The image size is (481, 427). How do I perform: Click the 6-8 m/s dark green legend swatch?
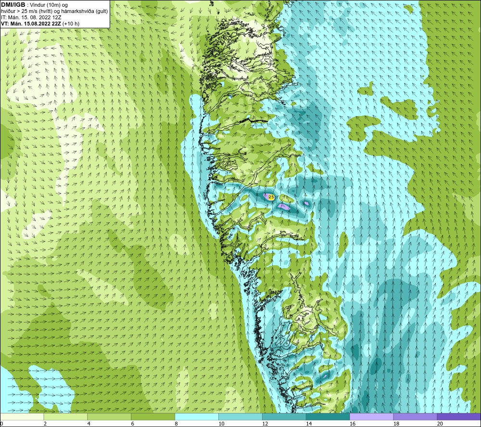coord(153,417)
